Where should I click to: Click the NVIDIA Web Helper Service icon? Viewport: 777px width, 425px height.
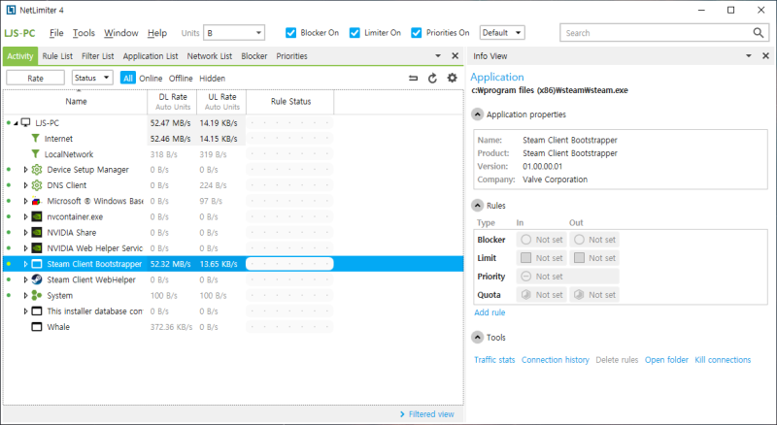coord(37,248)
